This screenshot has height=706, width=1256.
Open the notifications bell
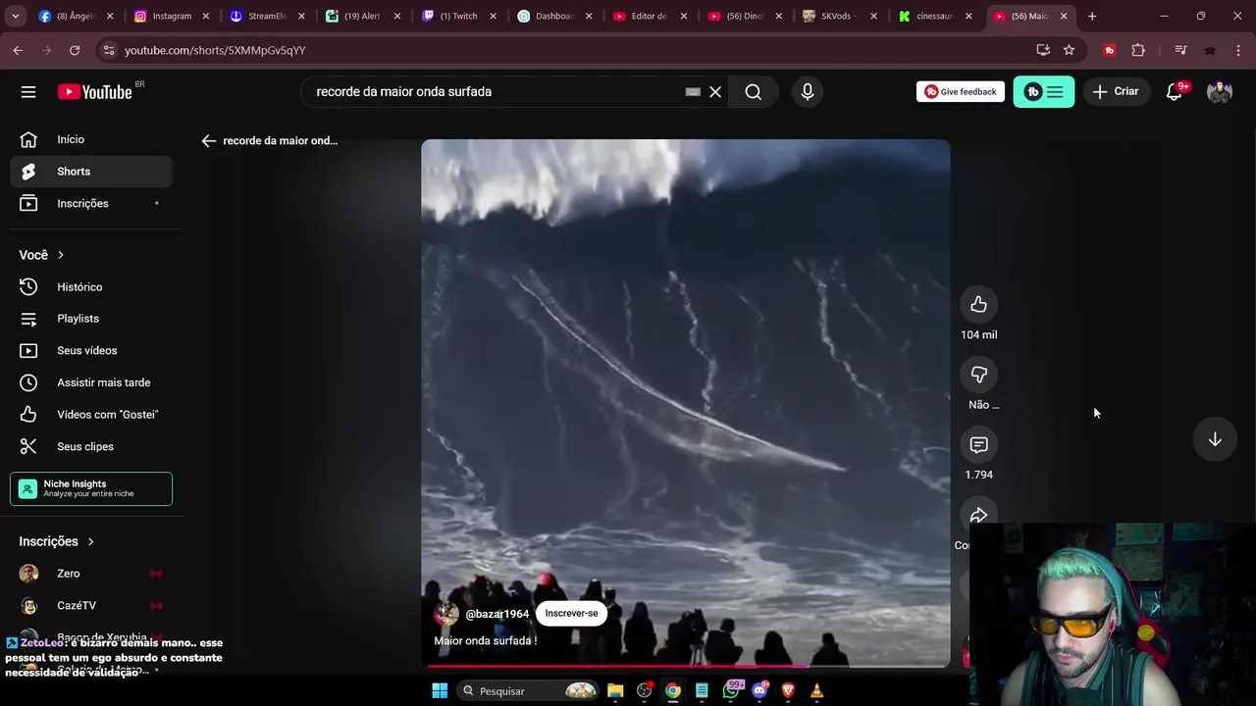coord(1175,91)
